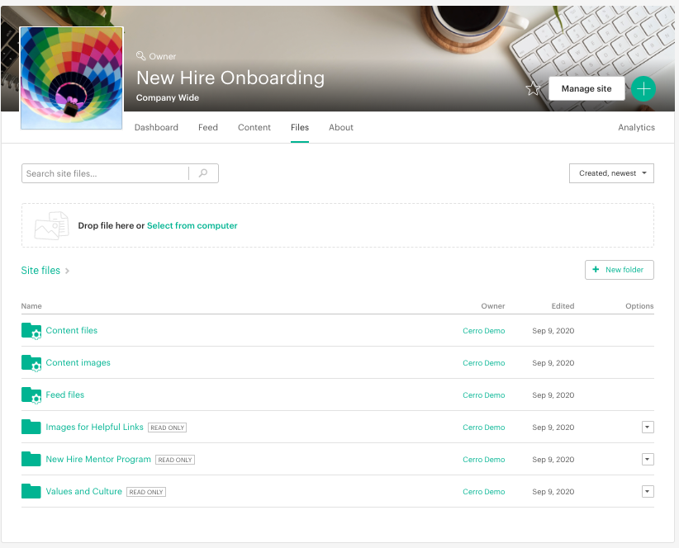Switch to the Feed tab
679x548 pixels.
point(207,127)
